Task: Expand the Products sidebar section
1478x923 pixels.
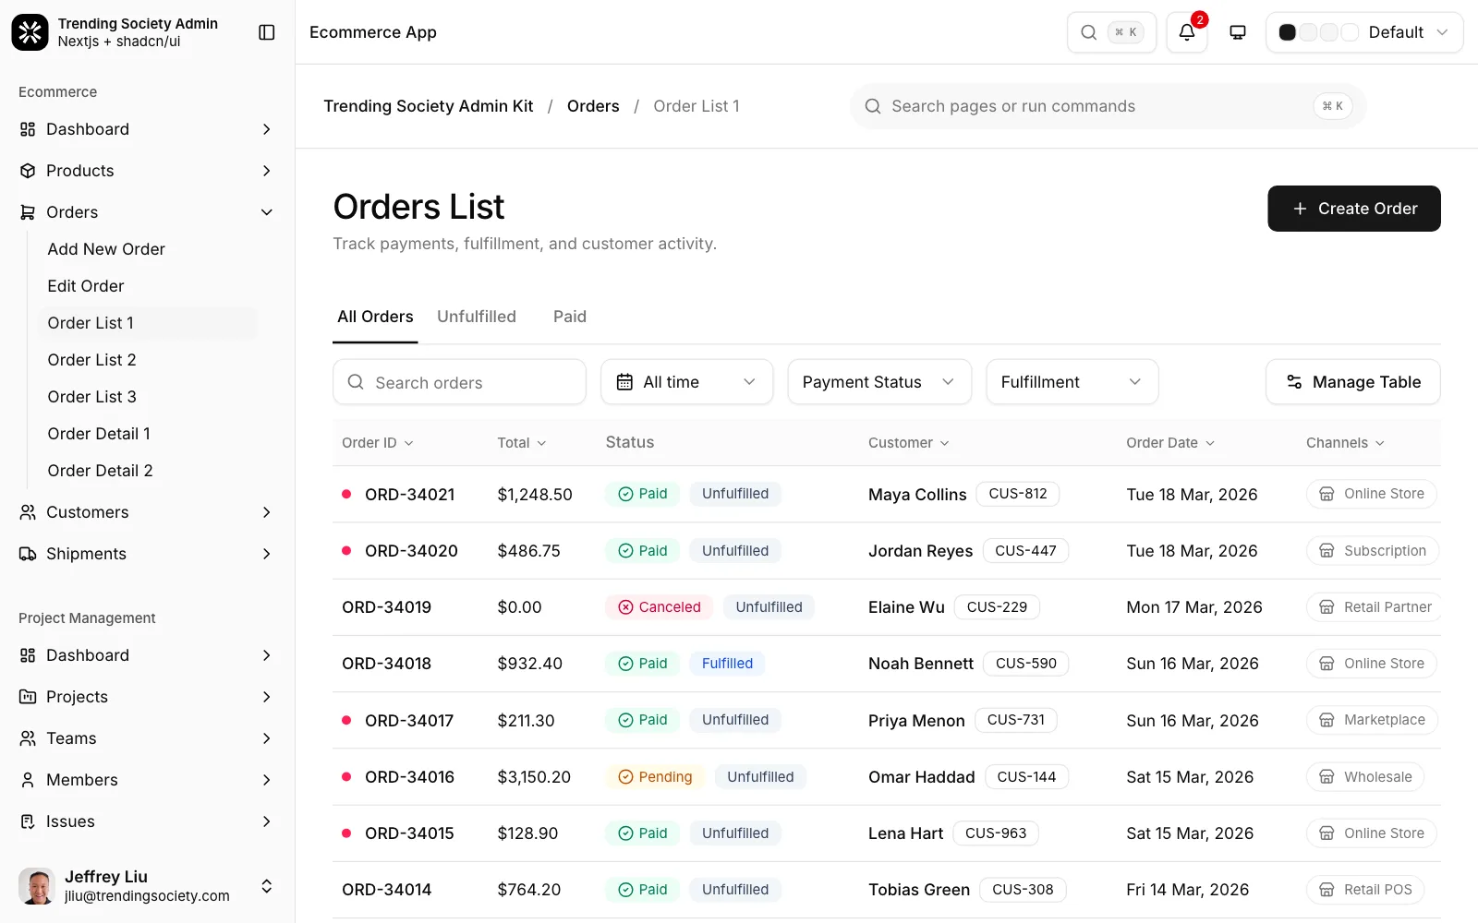Action: point(267,171)
